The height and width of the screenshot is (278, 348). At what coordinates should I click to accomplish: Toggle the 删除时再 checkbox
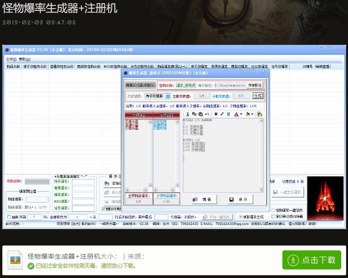104,209
